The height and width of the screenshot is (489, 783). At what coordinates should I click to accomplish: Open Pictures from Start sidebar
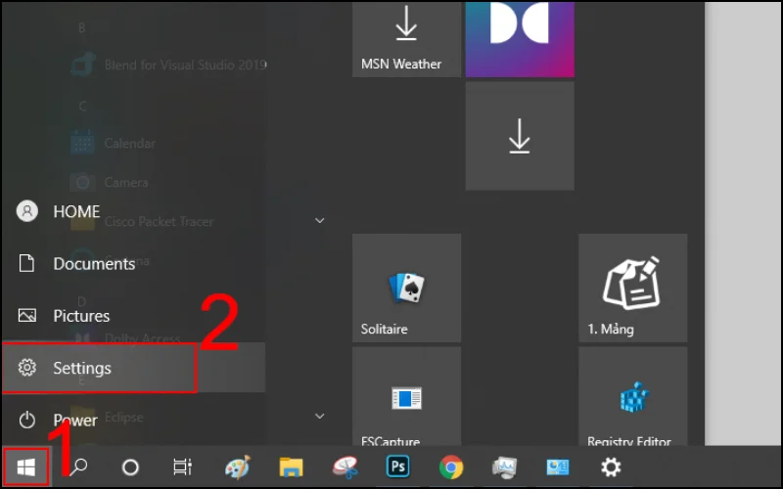133,316
